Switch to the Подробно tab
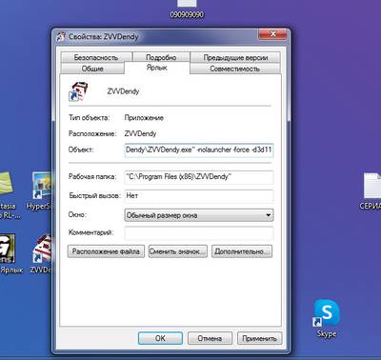The width and height of the screenshot is (381, 360). (x=161, y=57)
